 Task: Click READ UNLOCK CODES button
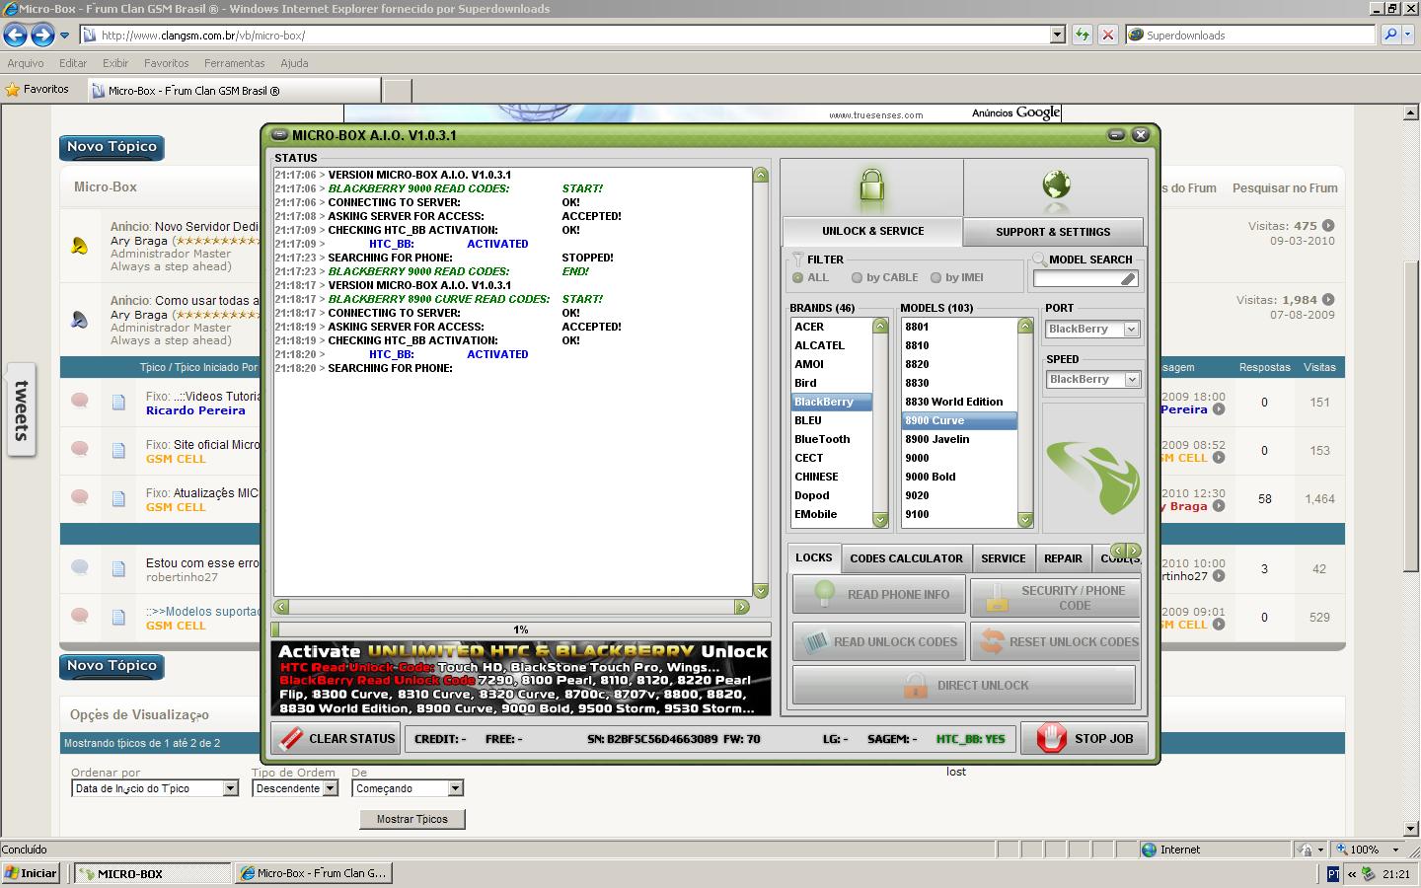[x=879, y=641]
